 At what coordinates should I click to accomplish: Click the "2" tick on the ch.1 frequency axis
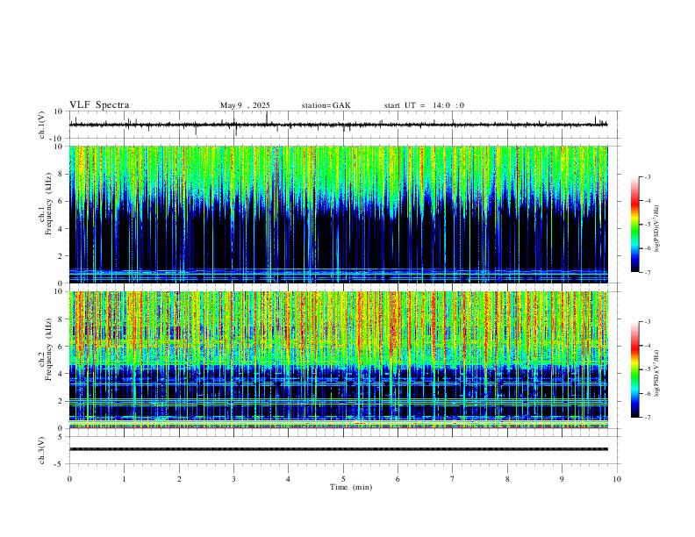[x=61, y=255]
